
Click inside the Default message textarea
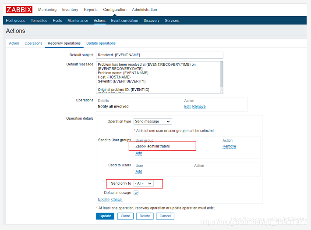pyautogui.click(x=158, y=77)
